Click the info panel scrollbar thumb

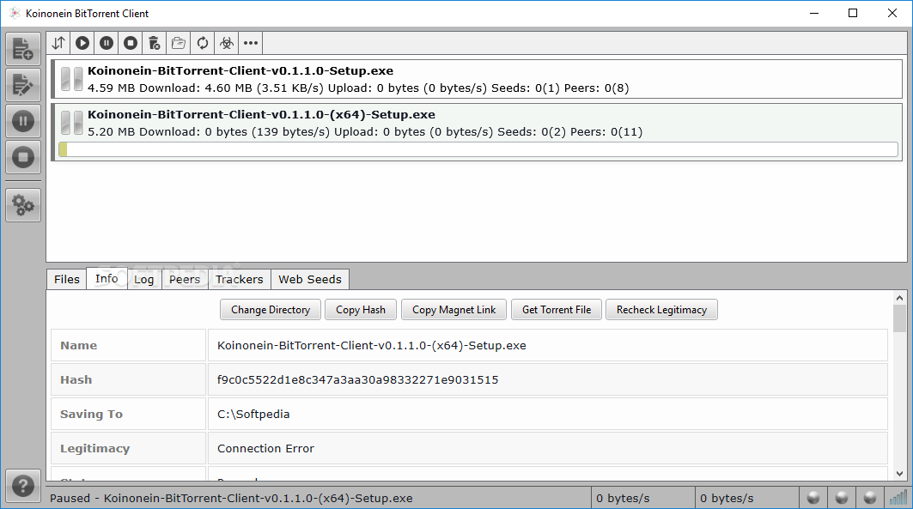click(x=899, y=318)
